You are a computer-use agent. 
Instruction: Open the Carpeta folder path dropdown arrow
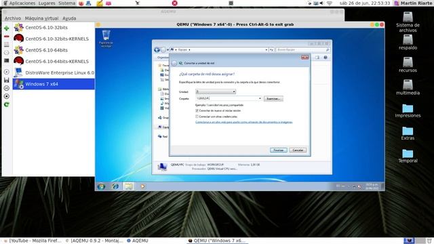pyautogui.click(x=260, y=98)
